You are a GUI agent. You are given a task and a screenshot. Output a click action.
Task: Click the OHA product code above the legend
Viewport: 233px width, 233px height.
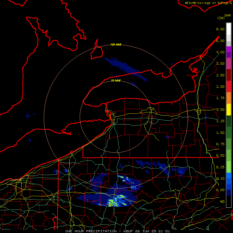[228, 16]
